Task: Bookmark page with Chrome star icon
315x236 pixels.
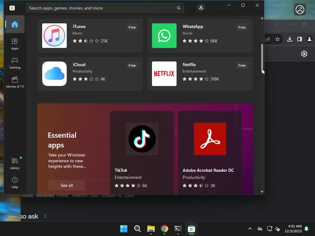Action: (x=277, y=39)
